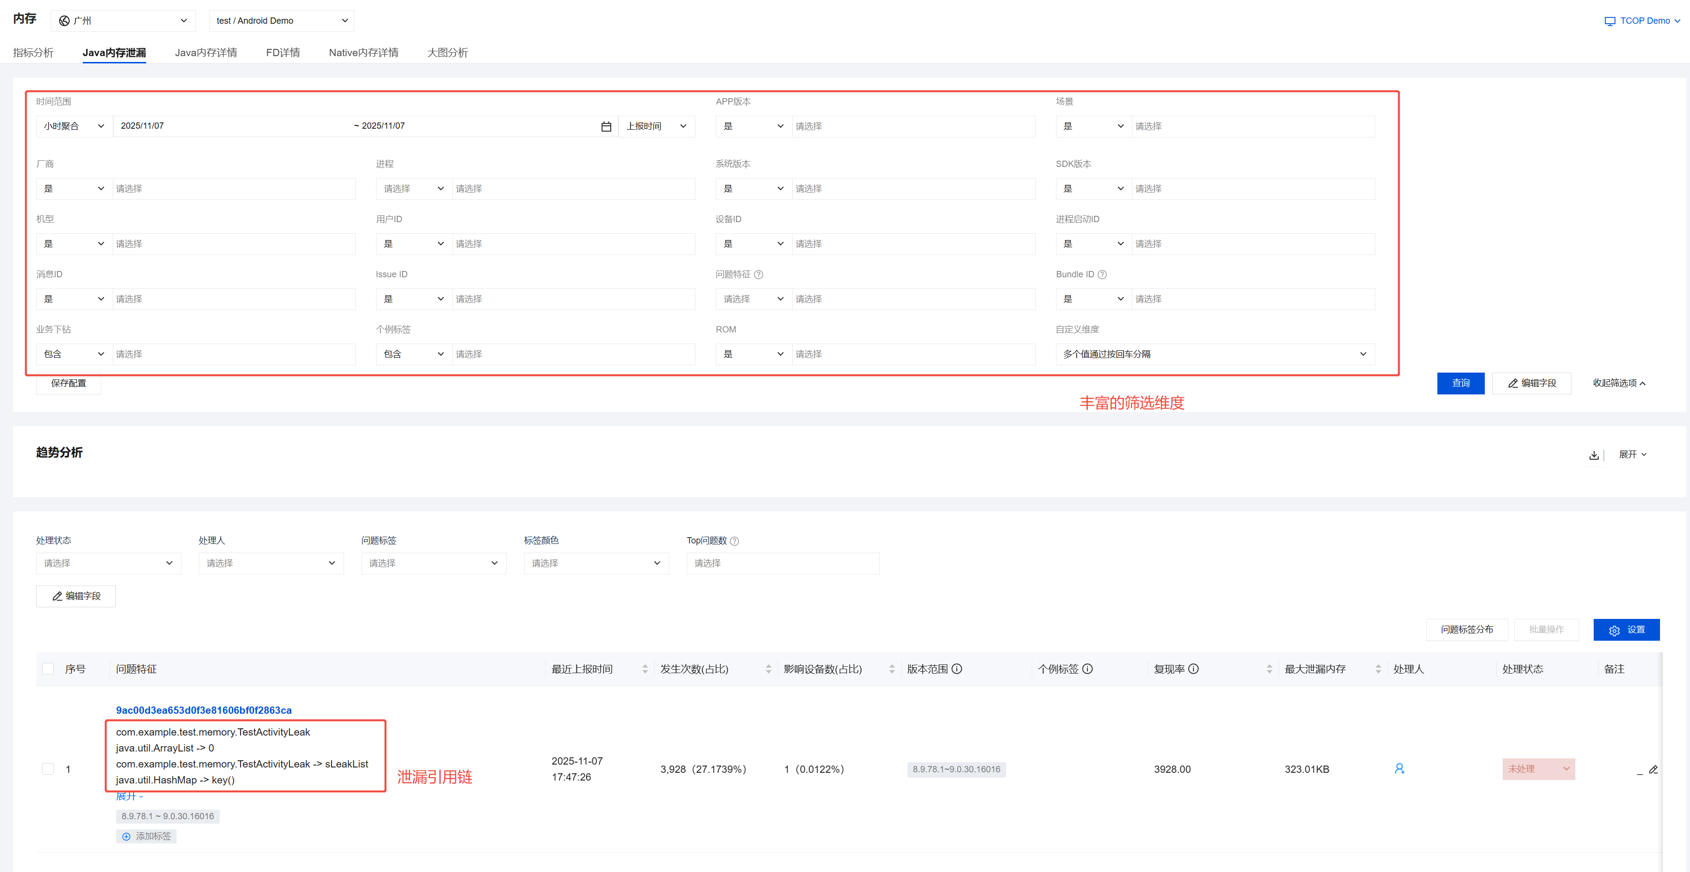This screenshot has height=872, width=1690.
Task: Open the 小时聚合 aggregation dropdown
Action: tap(74, 126)
